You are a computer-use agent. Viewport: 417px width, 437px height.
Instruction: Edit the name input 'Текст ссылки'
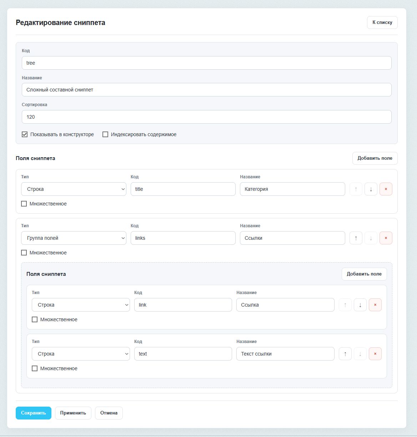(285, 354)
